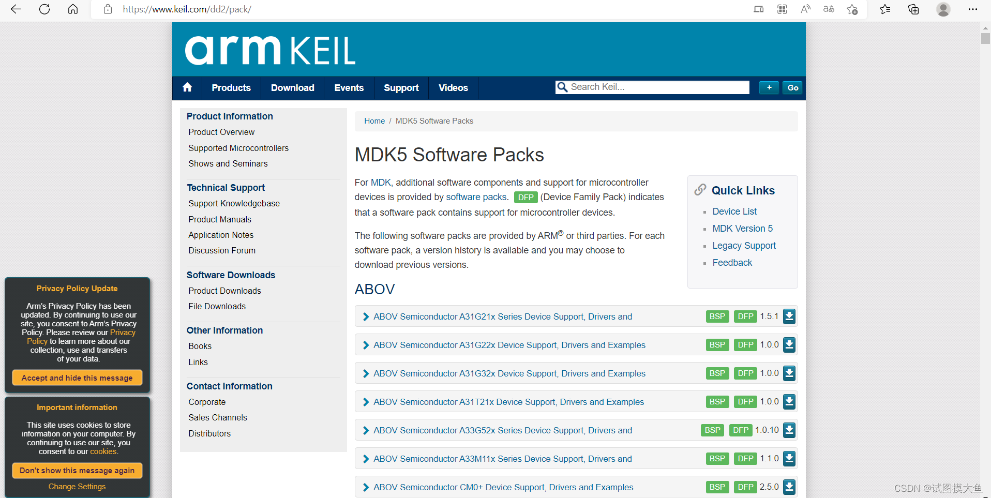Click the Home breadcrumb link
This screenshot has height=498, width=991.
(374, 121)
